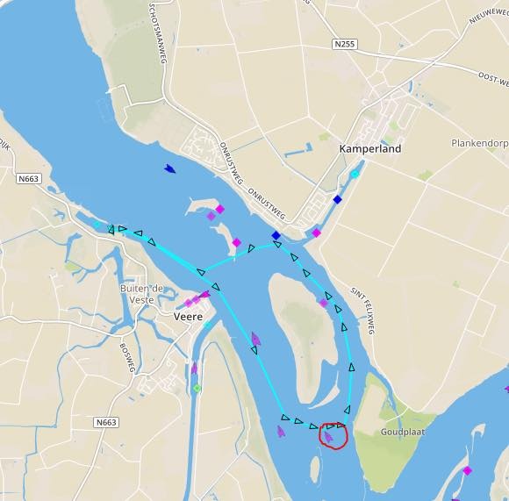Select the purple vessel in the canal south of Veere
The width and height of the screenshot is (509, 501).
click(x=194, y=369)
